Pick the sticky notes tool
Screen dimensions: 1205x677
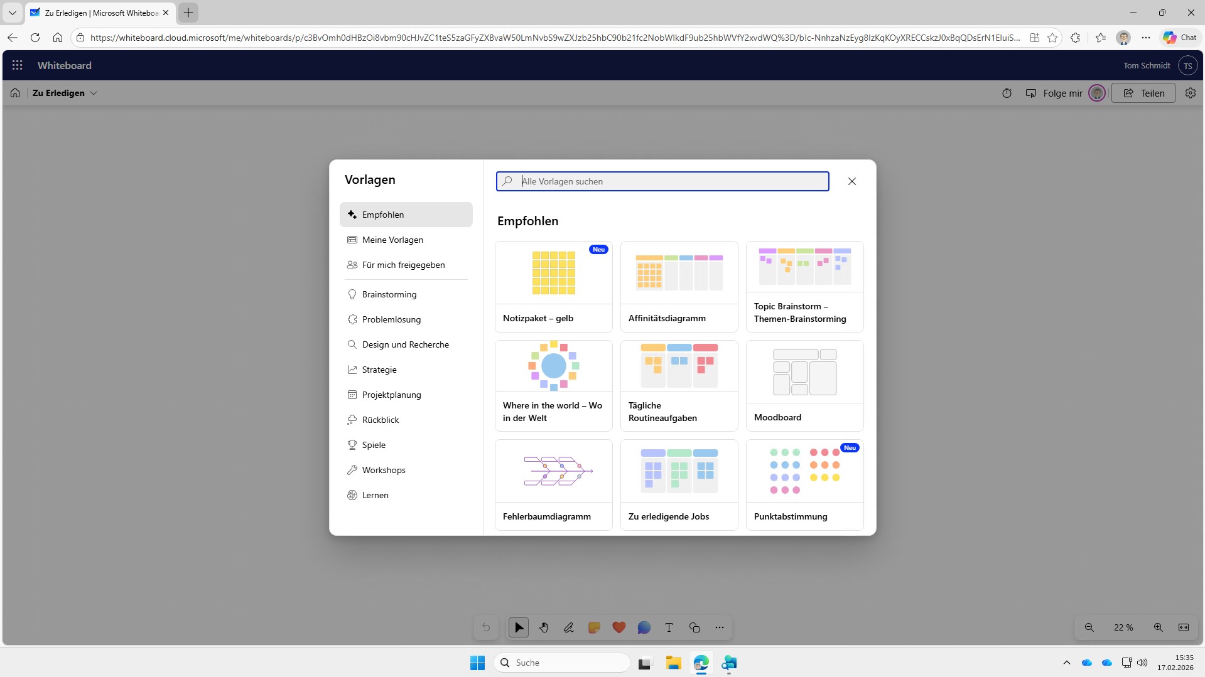click(593, 627)
